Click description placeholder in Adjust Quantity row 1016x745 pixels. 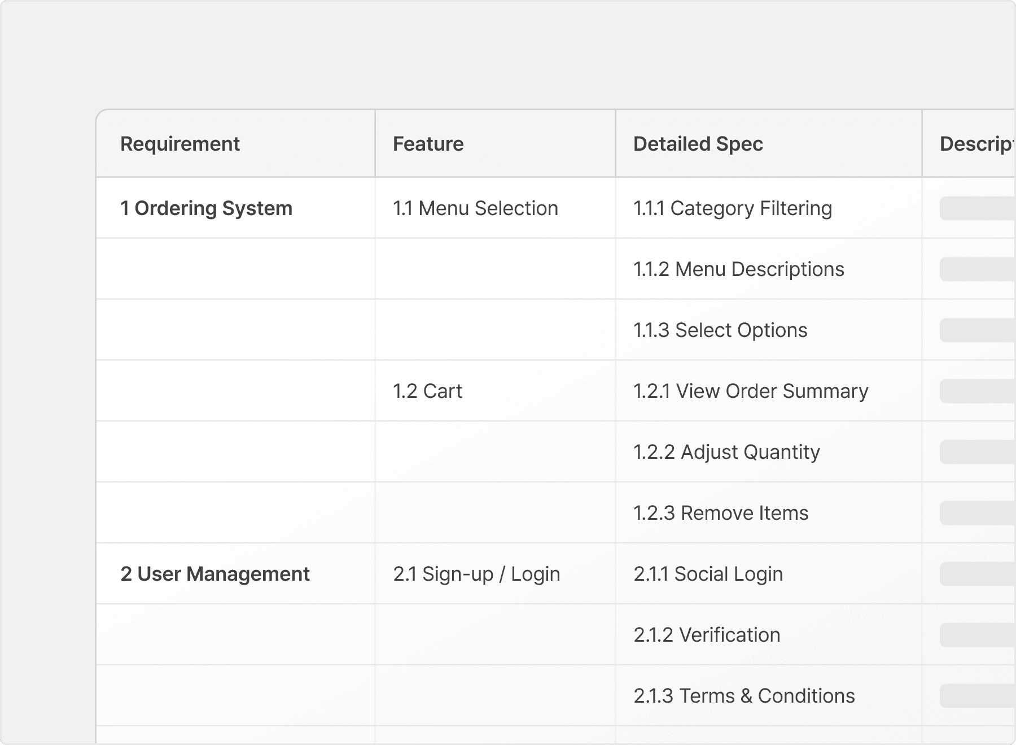978,452
